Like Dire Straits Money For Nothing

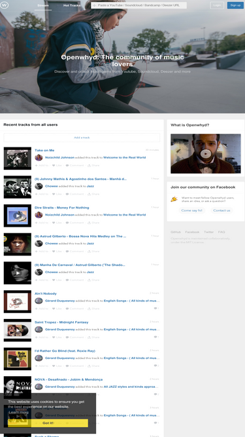tap(57, 223)
